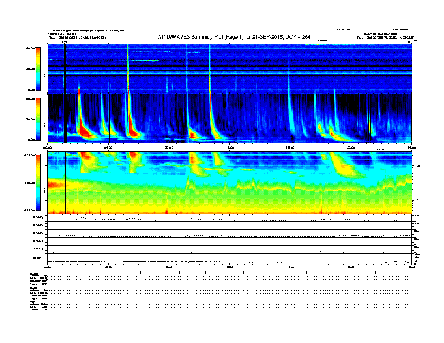Click the TNR color scale bar
This screenshot has height=343, width=444.
[x=38, y=183]
